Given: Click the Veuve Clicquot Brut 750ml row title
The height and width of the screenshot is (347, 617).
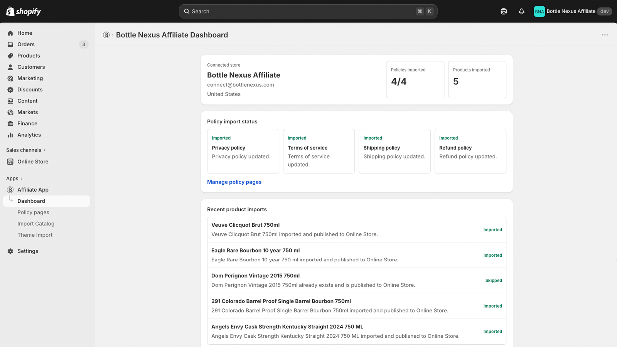Looking at the screenshot, I should 245,225.
